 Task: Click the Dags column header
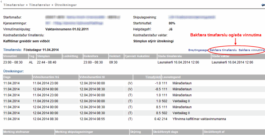click(x=18, y=77)
